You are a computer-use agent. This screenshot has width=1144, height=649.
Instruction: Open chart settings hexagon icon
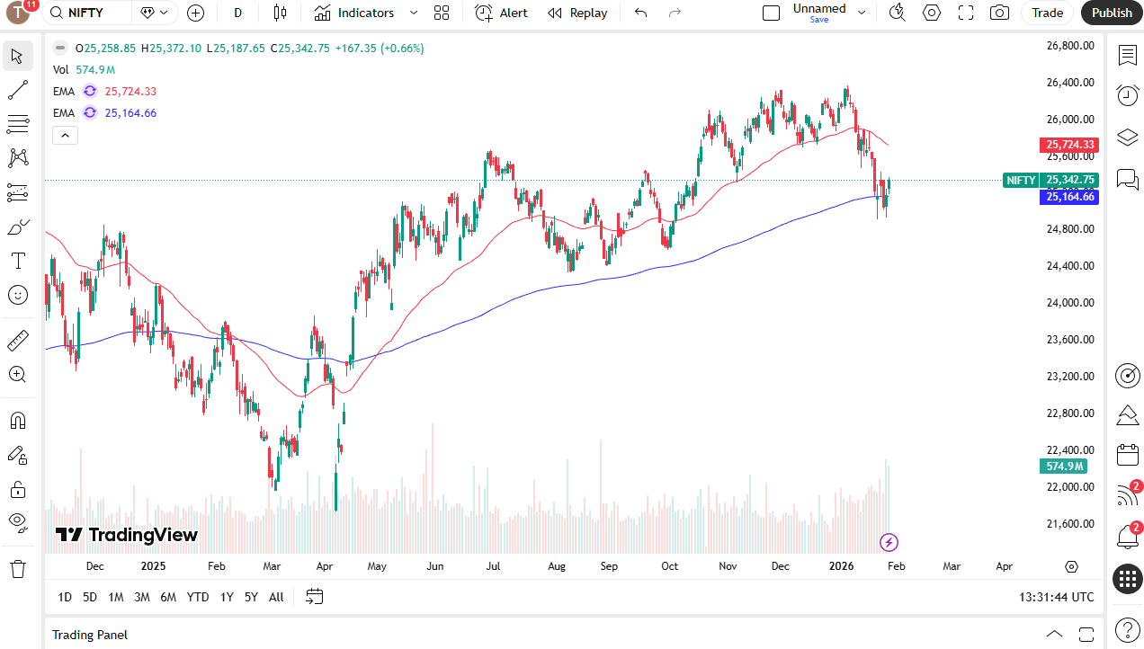(932, 13)
